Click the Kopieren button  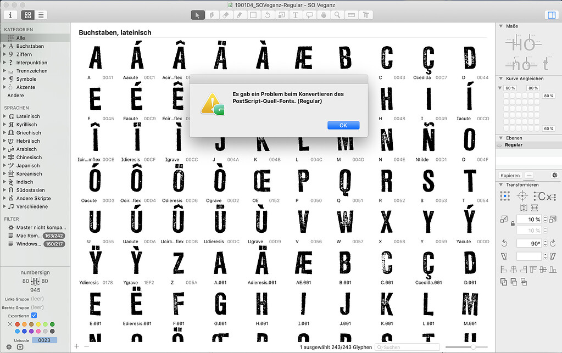(x=510, y=176)
